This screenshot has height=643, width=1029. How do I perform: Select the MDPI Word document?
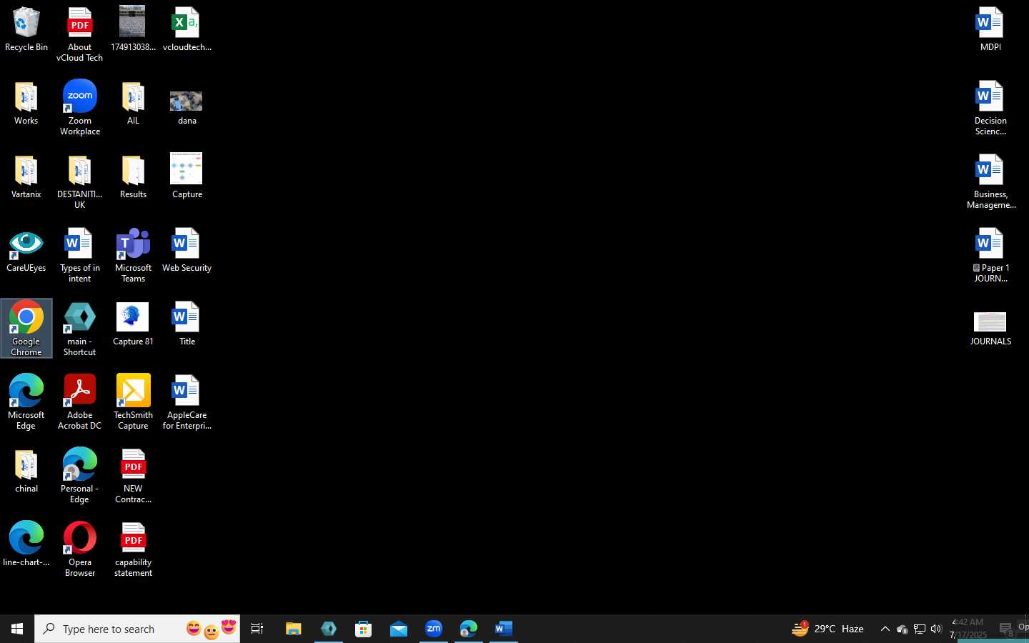(x=990, y=30)
